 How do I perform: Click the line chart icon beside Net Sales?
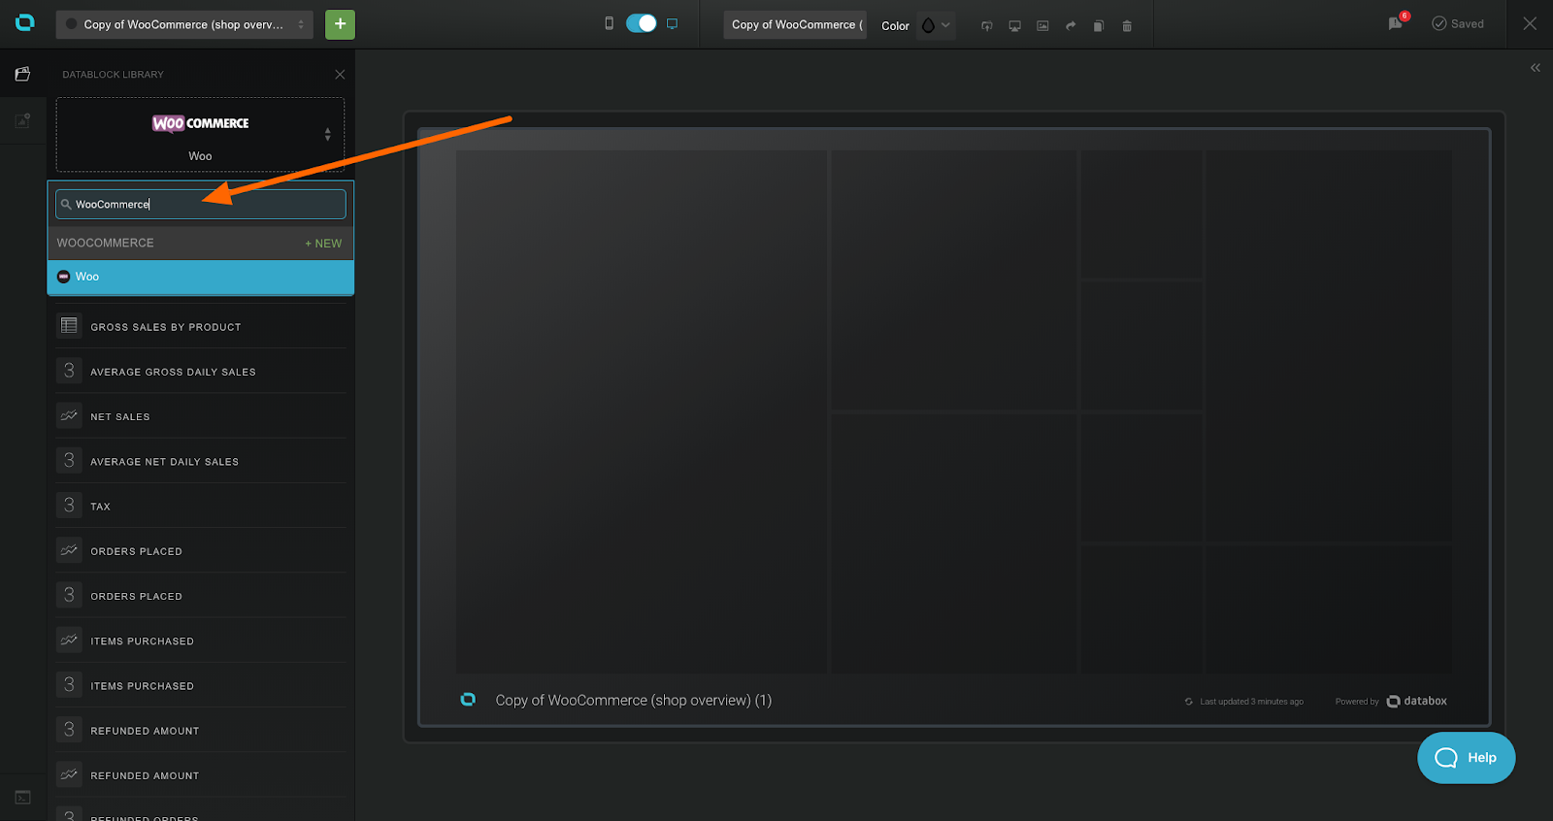click(69, 415)
